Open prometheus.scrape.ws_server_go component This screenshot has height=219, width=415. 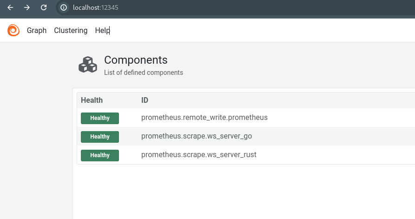[x=197, y=136]
